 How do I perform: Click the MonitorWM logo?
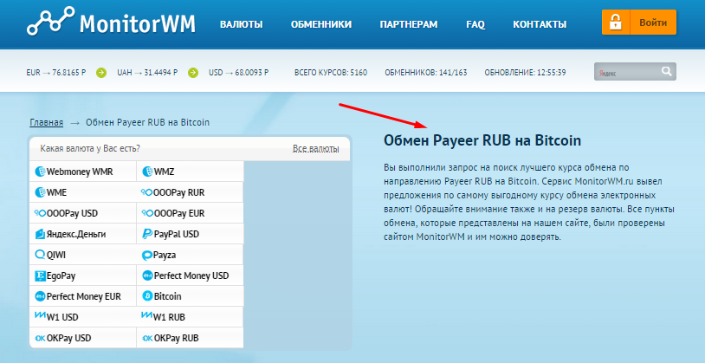pyautogui.click(x=111, y=22)
